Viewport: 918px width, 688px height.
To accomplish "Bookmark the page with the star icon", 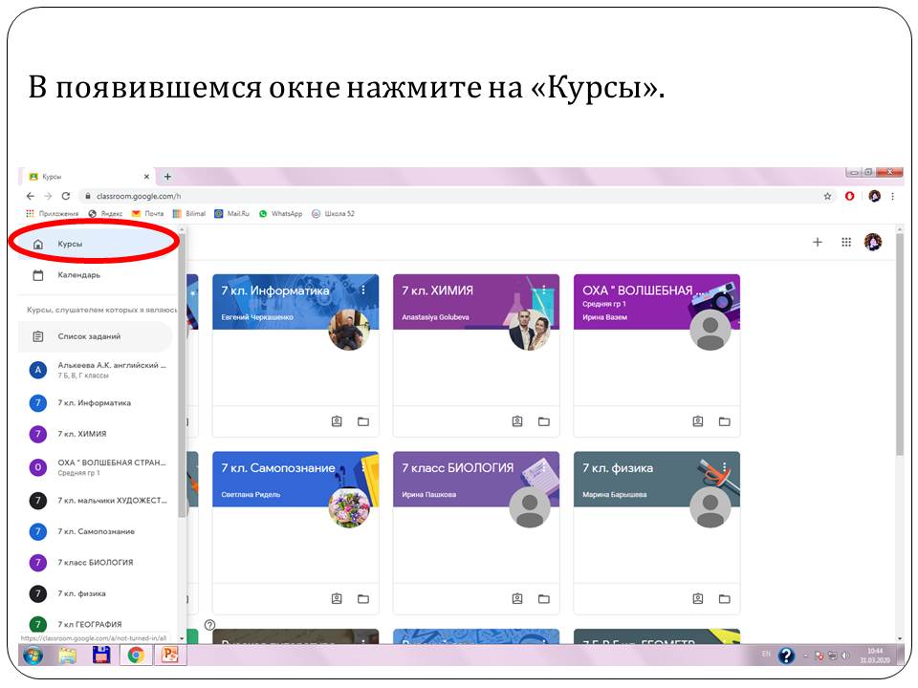I will [x=828, y=196].
